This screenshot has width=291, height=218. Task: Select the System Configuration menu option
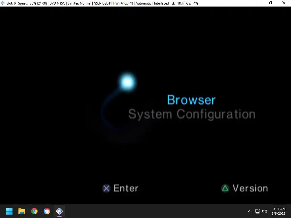192,114
